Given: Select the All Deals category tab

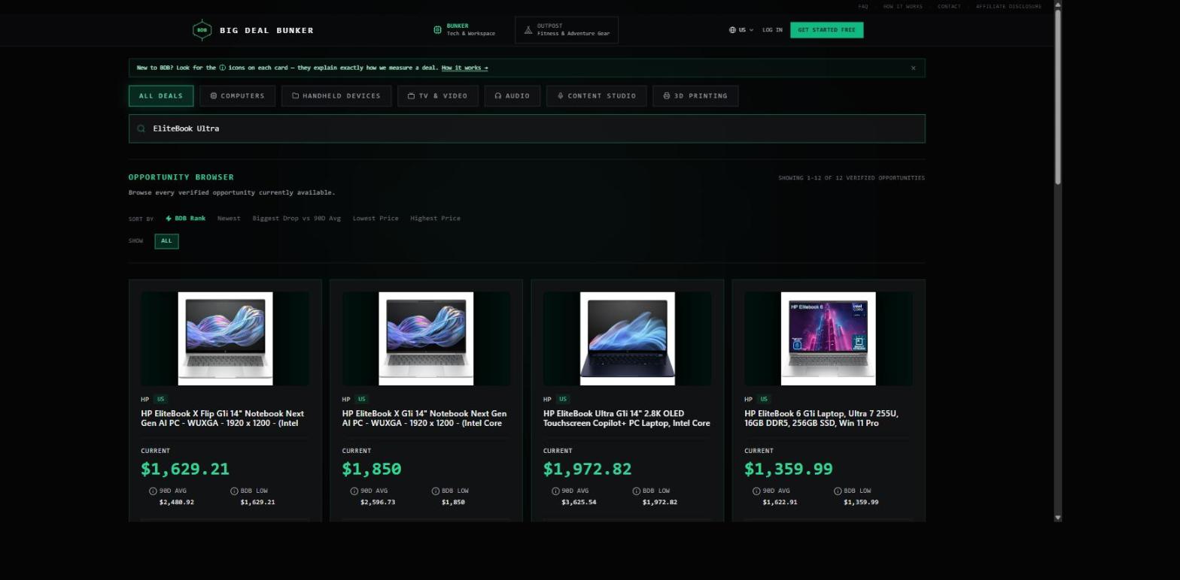Looking at the screenshot, I should (x=161, y=95).
